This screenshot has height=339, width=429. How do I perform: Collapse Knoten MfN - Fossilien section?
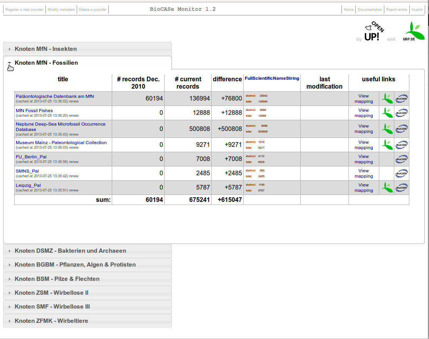point(87,63)
